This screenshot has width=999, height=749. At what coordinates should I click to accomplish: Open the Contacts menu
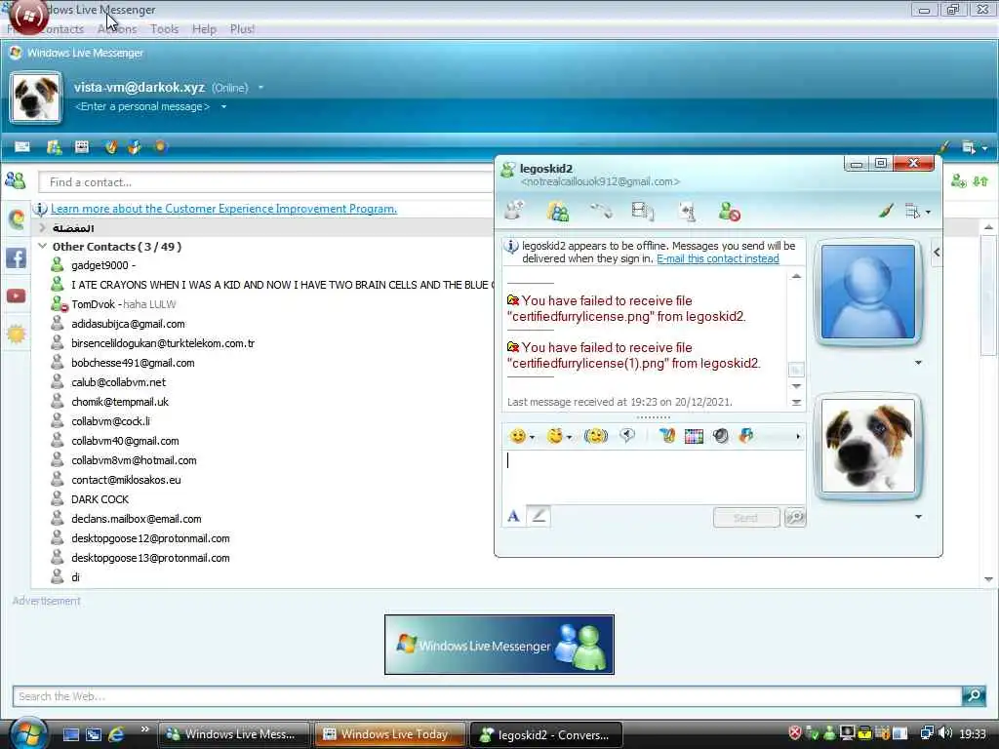tap(60, 29)
